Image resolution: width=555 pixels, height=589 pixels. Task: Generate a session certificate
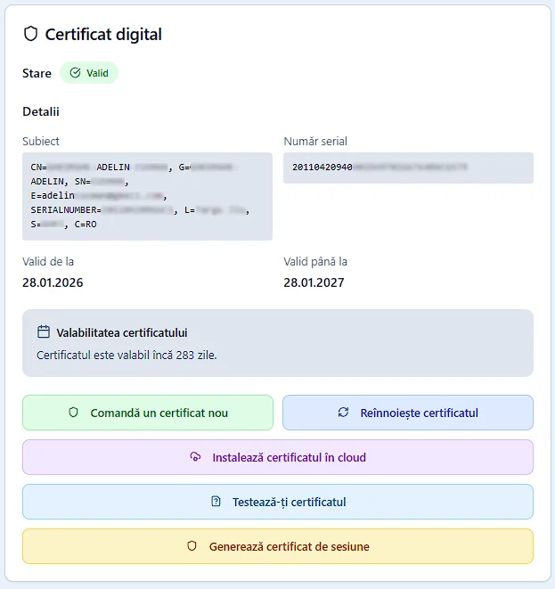coord(278,546)
